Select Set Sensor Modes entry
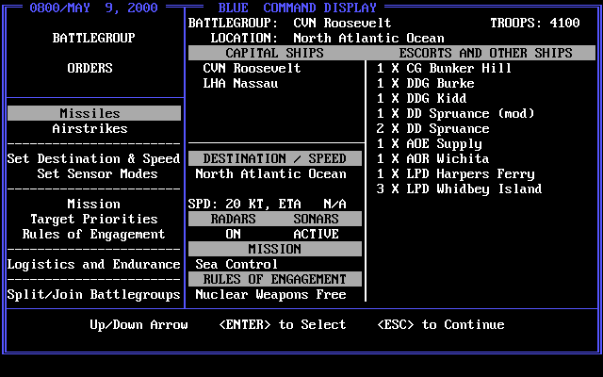Image resolution: width=603 pixels, height=377 pixels. point(97,173)
